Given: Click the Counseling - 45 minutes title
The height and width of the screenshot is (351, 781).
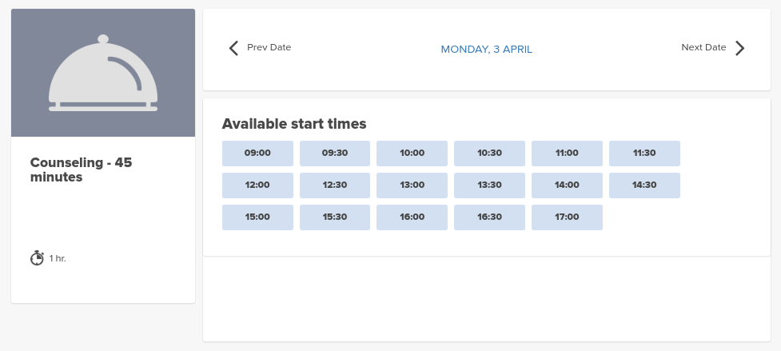Looking at the screenshot, I should pos(81,170).
